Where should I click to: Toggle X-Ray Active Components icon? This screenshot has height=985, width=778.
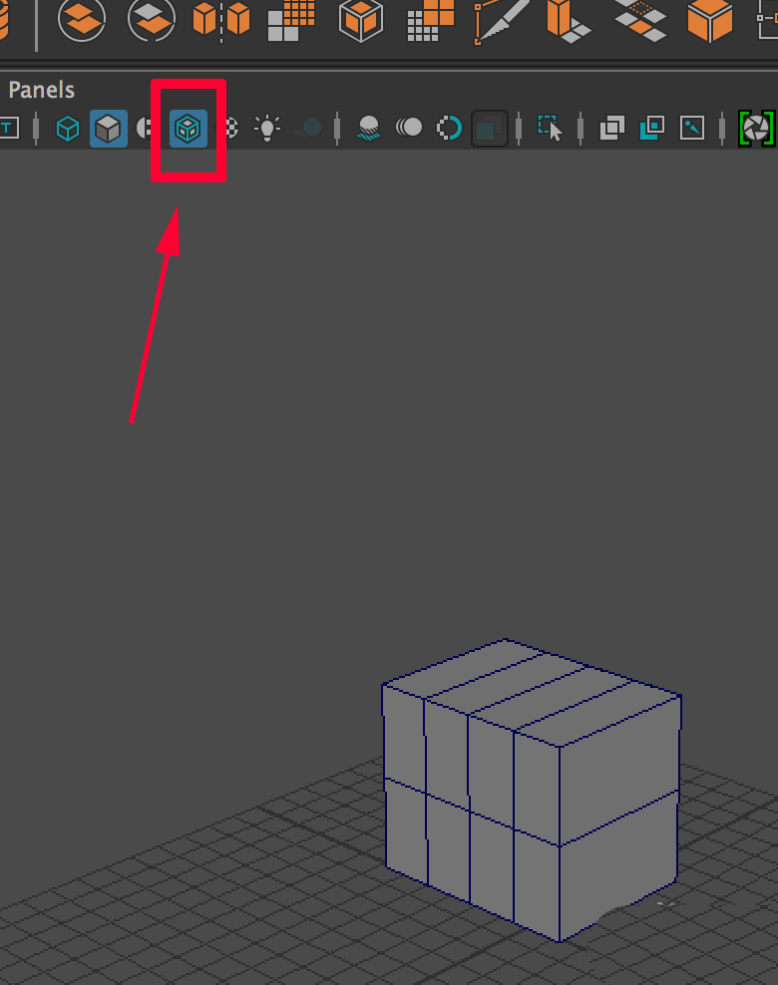click(651, 129)
